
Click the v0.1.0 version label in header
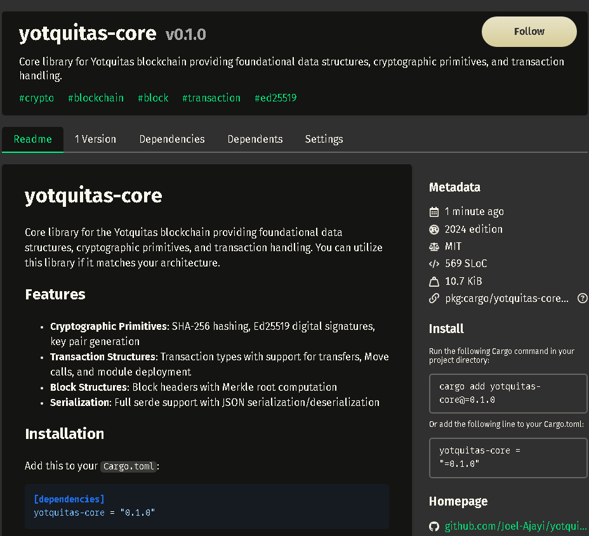point(185,34)
